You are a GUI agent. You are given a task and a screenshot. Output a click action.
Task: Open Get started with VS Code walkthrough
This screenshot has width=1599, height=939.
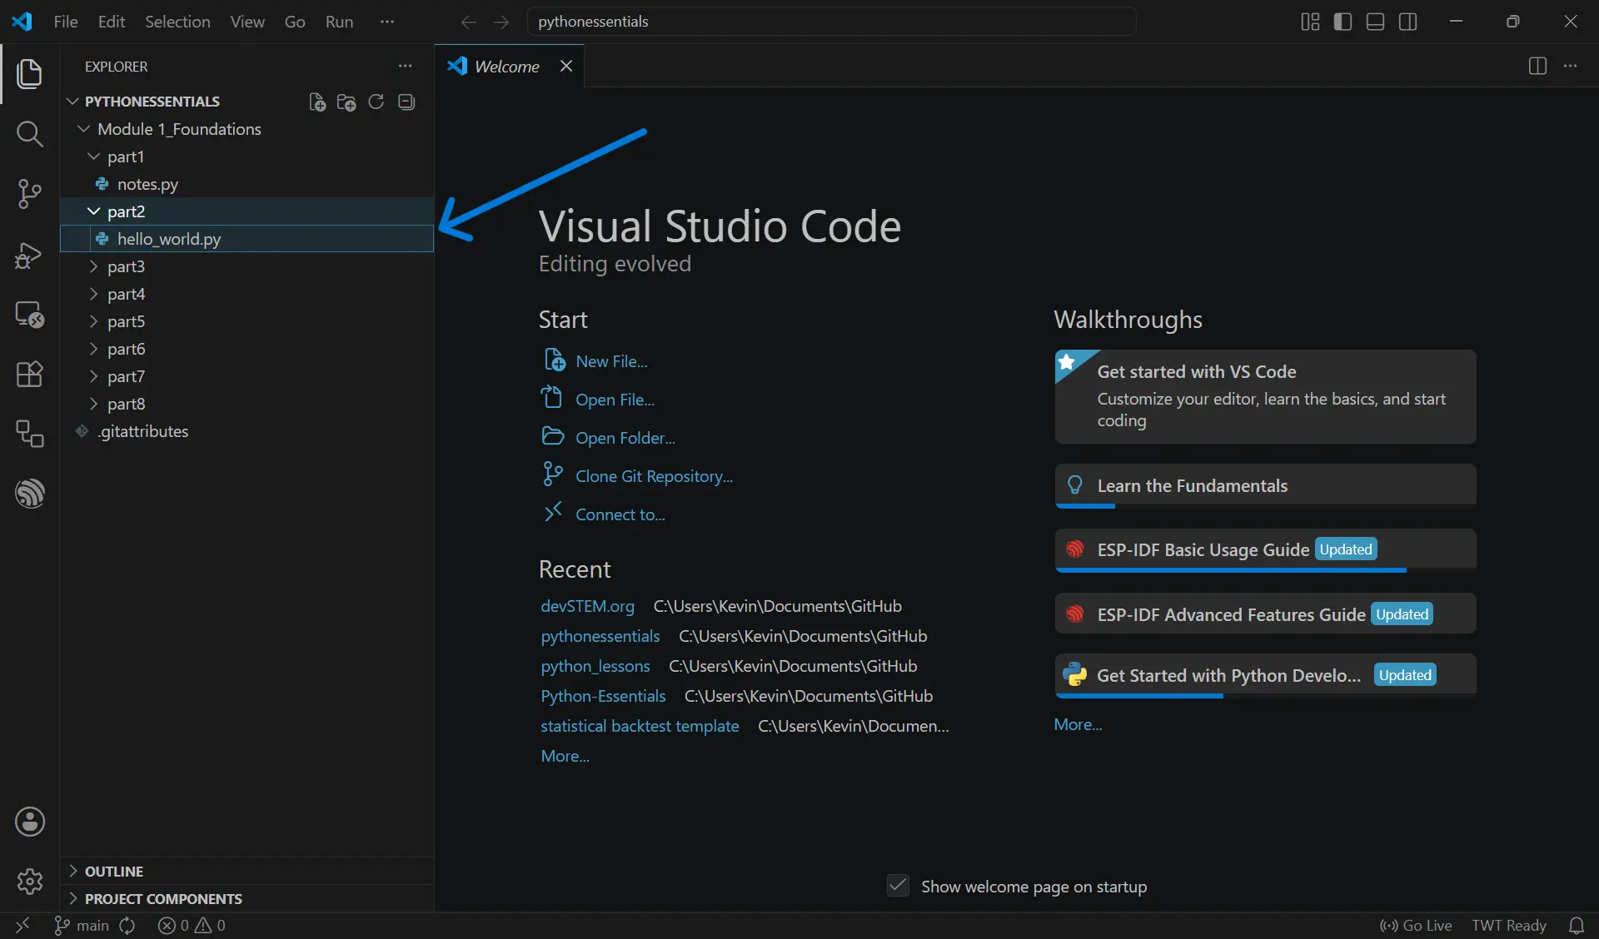[x=1265, y=396]
